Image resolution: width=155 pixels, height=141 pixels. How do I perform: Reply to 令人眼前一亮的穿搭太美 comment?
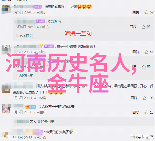(x=136, y=112)
